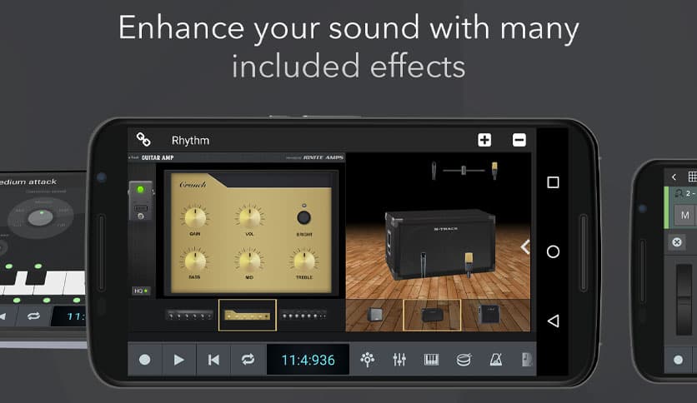This screenshot has width=697, height=403.
Task: Select the dynamic mic icon by the blend slider
Action: pyautogui.click(x=434, y=171)
